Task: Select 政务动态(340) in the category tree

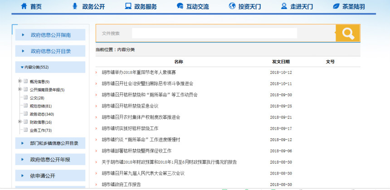Action: pyautogui.click(x=41, y=114)
